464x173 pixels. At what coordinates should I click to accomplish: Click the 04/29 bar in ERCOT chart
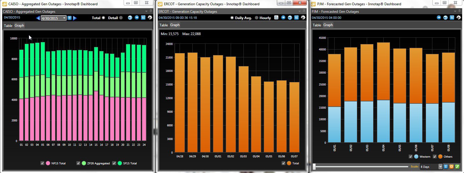click(192, 103)
